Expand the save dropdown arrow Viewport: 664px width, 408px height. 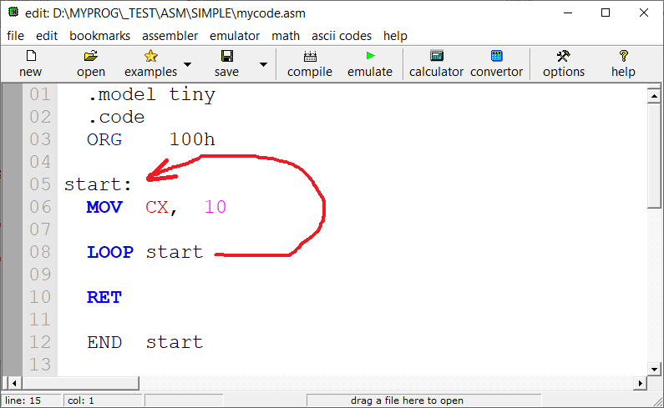point(263,64)
